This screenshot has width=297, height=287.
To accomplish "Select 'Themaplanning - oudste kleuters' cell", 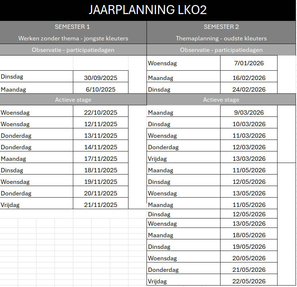I will pos(221,38).
